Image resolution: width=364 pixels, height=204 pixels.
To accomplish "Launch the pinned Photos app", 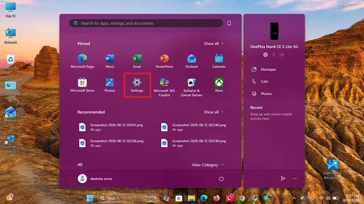I will click(x=110, y=85).
